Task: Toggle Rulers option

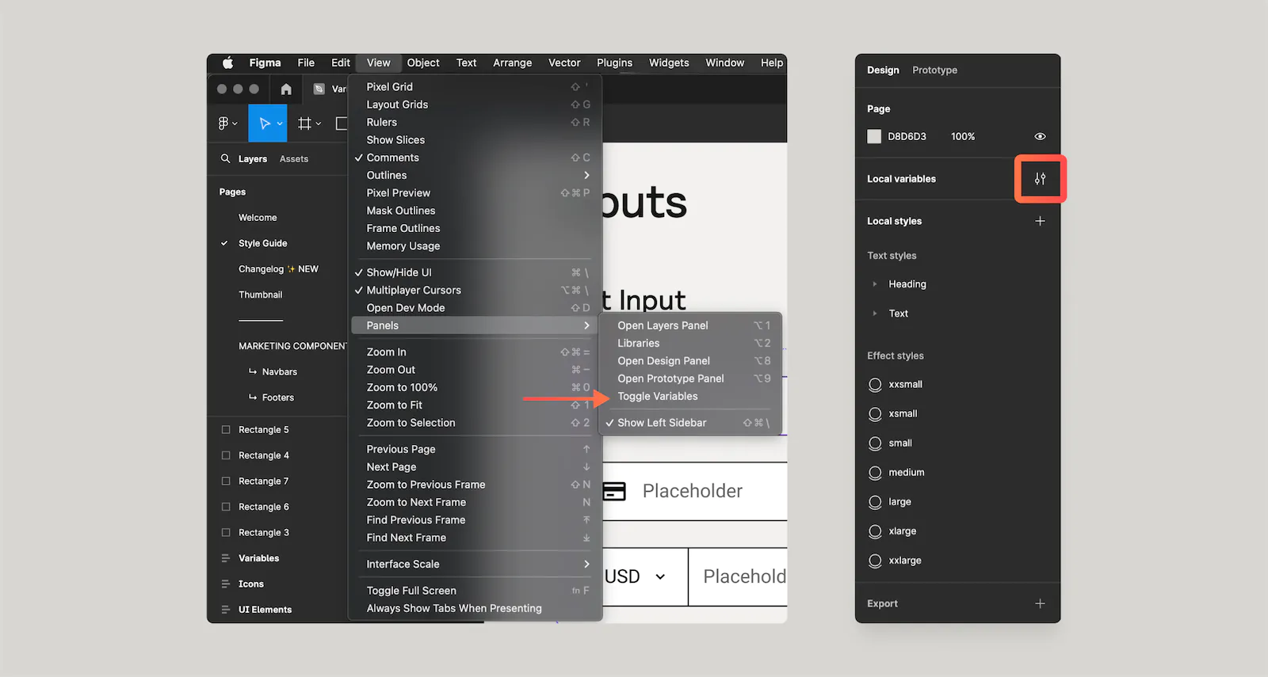Action: pos(475,122)
